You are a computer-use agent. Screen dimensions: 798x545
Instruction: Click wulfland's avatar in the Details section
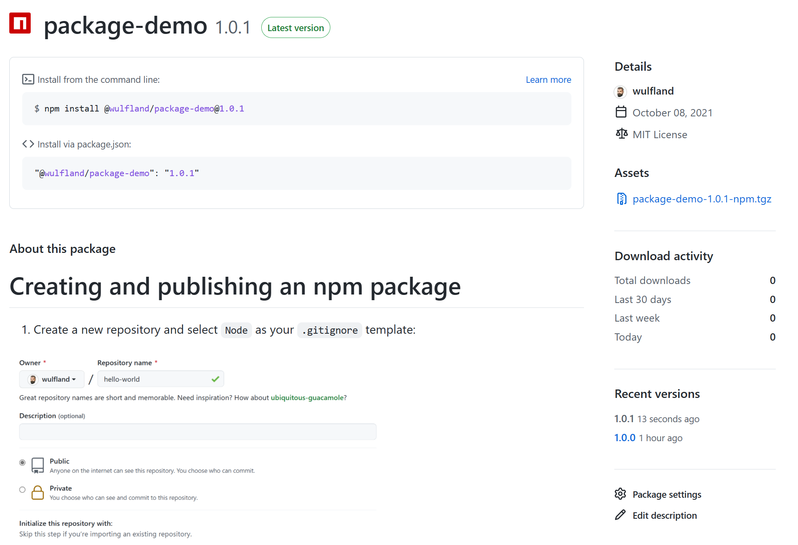620,91
